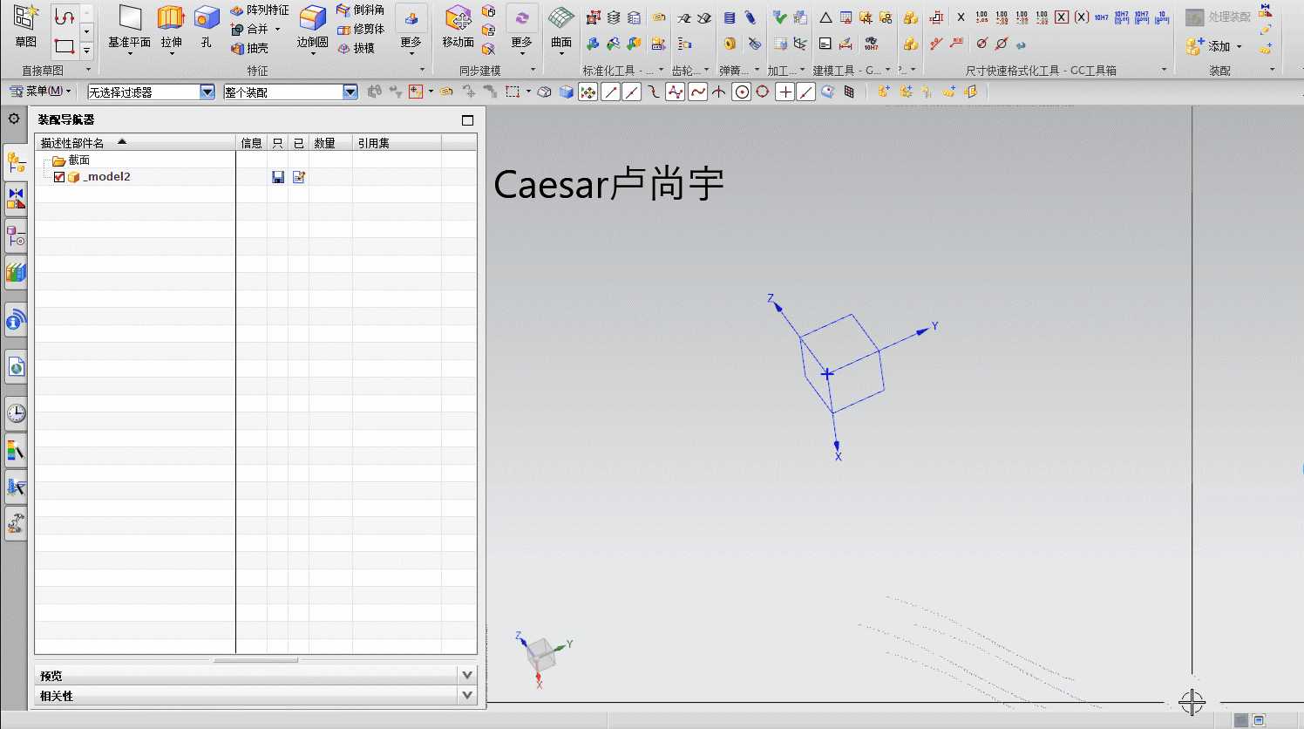The height and width of the screenshot is (729, 1304).
Task: Open the History clock sidebar tab
Action: click(16, 413)
